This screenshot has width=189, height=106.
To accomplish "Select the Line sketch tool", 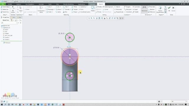I will pyautogui.click(x=48, y=7).
